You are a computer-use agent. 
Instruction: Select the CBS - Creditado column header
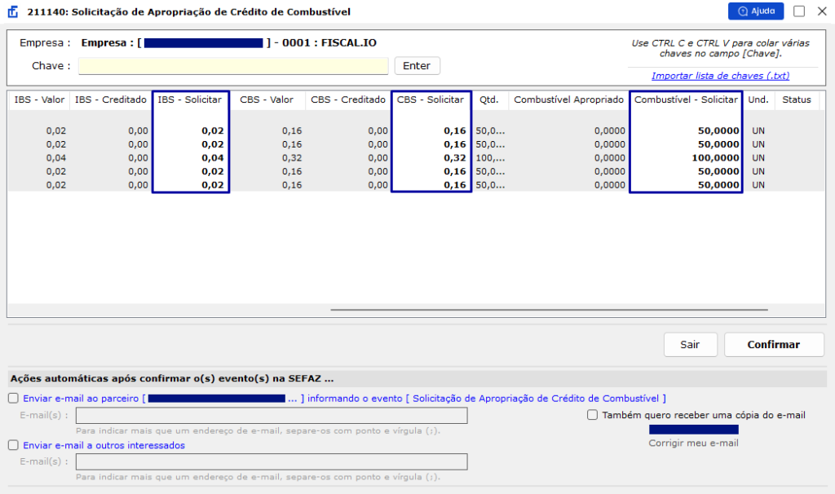pos(348,99)
